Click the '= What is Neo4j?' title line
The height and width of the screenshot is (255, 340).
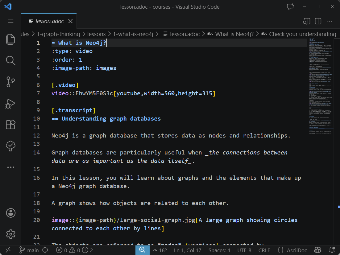coord(79,43)
